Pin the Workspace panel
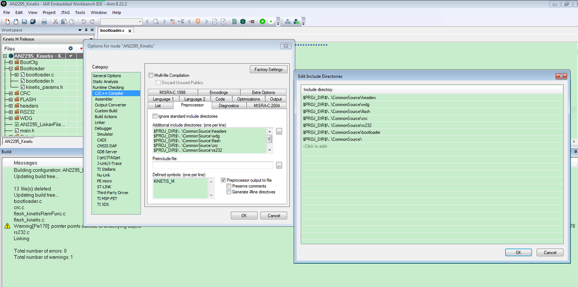The image size is (578, 287). 86,30
